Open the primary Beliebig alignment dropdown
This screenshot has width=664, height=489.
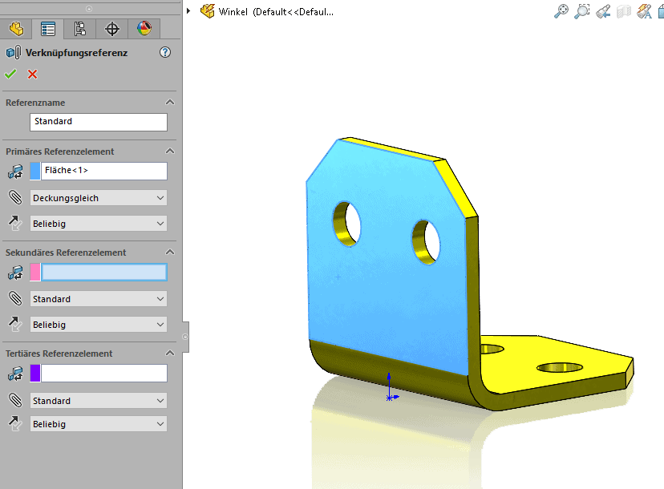(99, 223)
